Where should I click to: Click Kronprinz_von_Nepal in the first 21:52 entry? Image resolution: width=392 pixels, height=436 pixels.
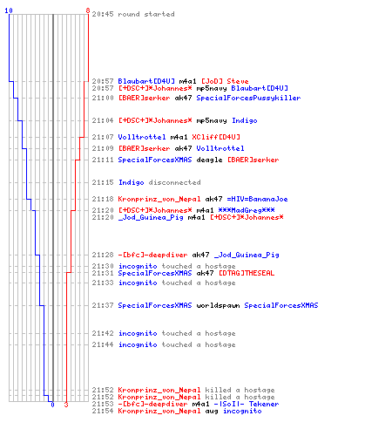click(x=159, y=390)
